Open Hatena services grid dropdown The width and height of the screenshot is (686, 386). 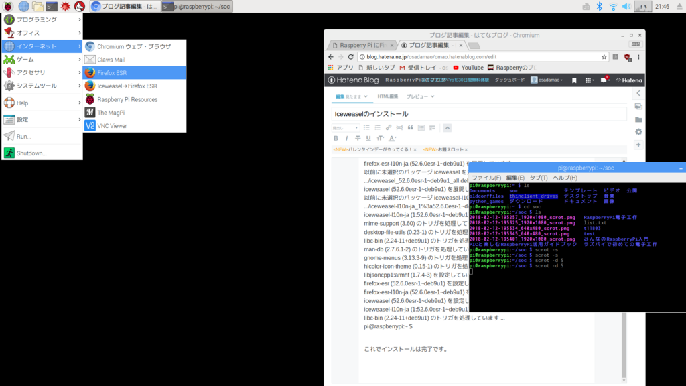point(590,80)
